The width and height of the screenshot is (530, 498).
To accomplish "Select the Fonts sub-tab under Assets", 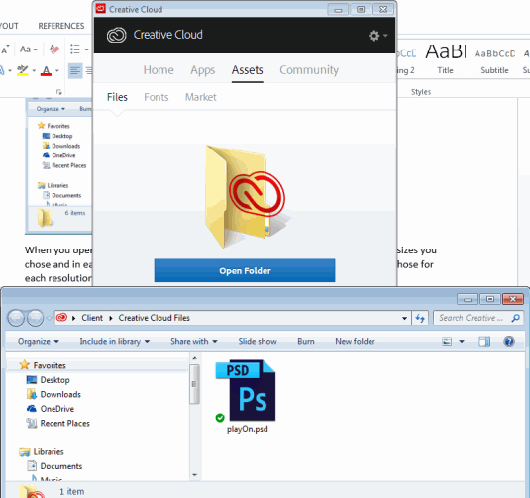I will [x=157, y=97].
